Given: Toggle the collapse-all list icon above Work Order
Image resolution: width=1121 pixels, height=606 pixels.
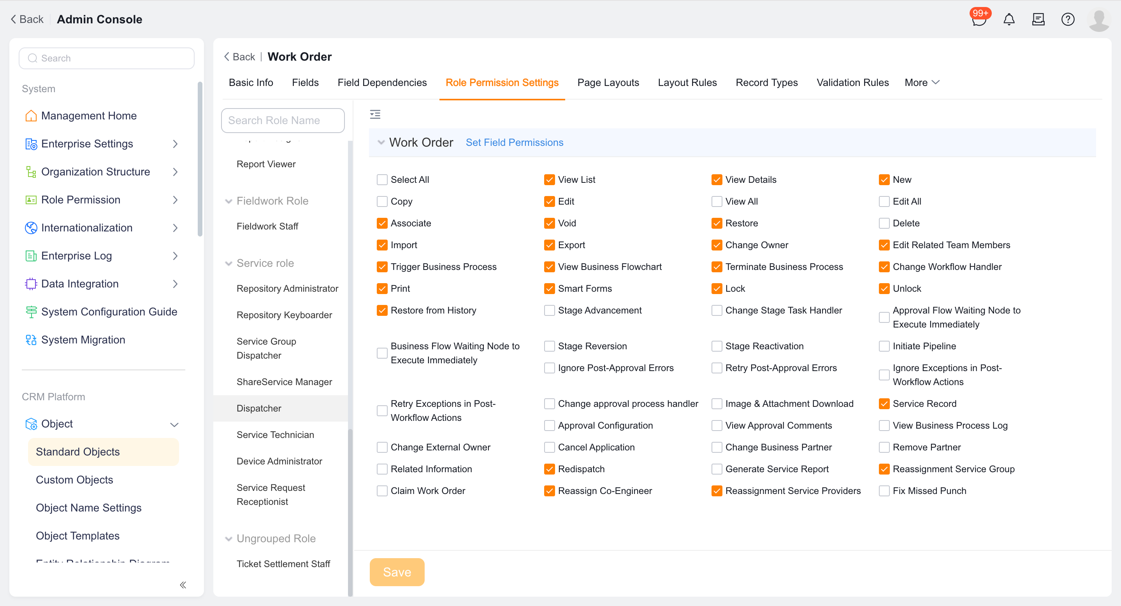Looking at the screenshot, I should [375, 115].
